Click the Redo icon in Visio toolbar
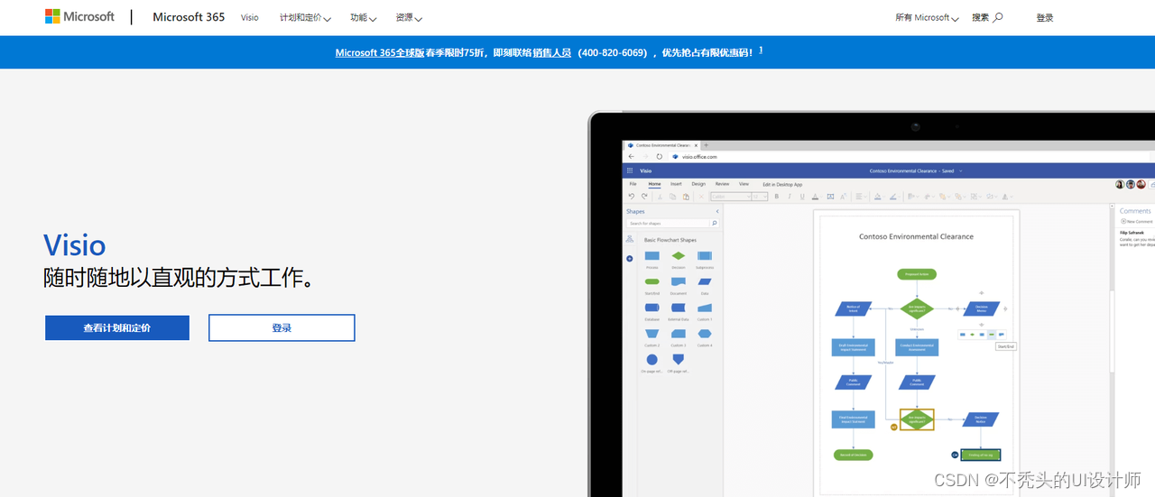 [x=644, y=196]
